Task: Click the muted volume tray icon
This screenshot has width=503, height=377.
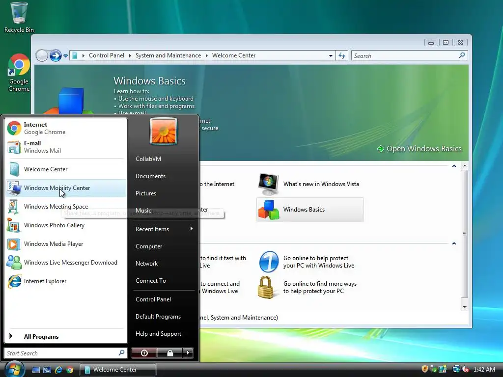Action: [465, 369]
